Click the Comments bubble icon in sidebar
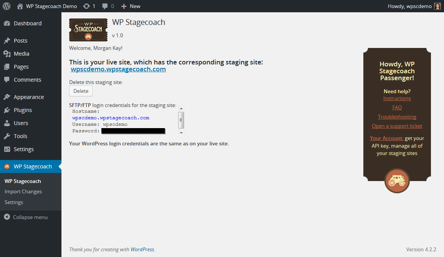 click(x=7, y=80)
